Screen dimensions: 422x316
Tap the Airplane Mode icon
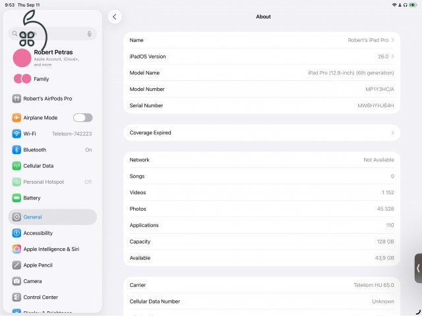pos(16,117)
